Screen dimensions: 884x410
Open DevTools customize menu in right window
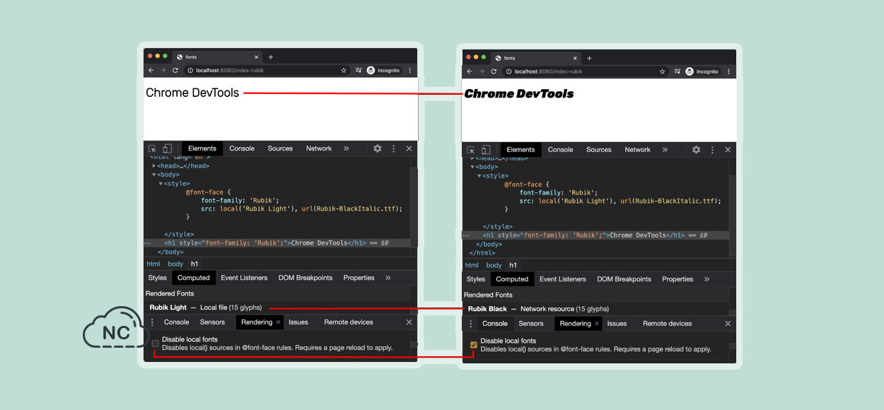coord(712,150)
